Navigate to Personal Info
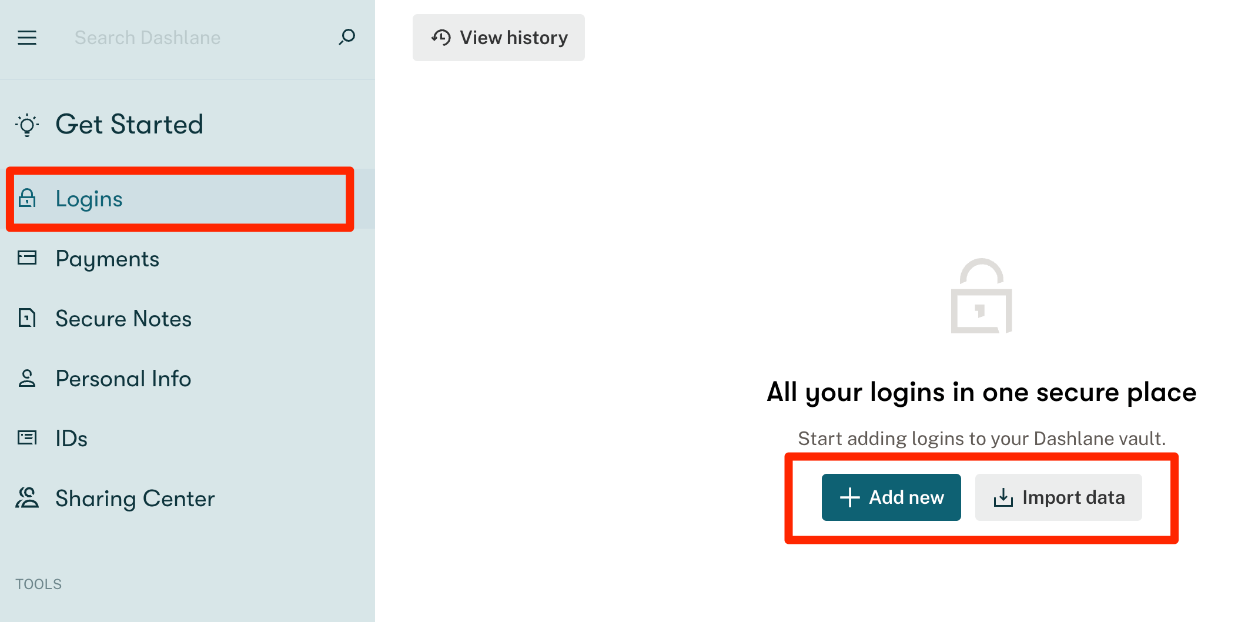 pyautogui.click(x=188, y=379)
